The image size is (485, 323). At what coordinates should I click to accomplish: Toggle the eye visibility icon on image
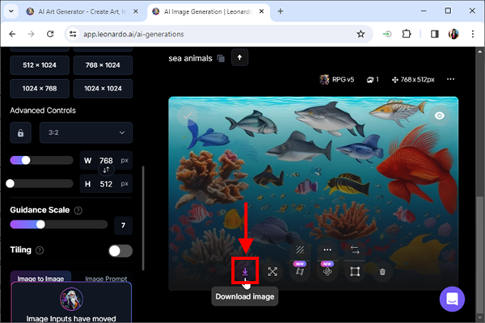439,115
